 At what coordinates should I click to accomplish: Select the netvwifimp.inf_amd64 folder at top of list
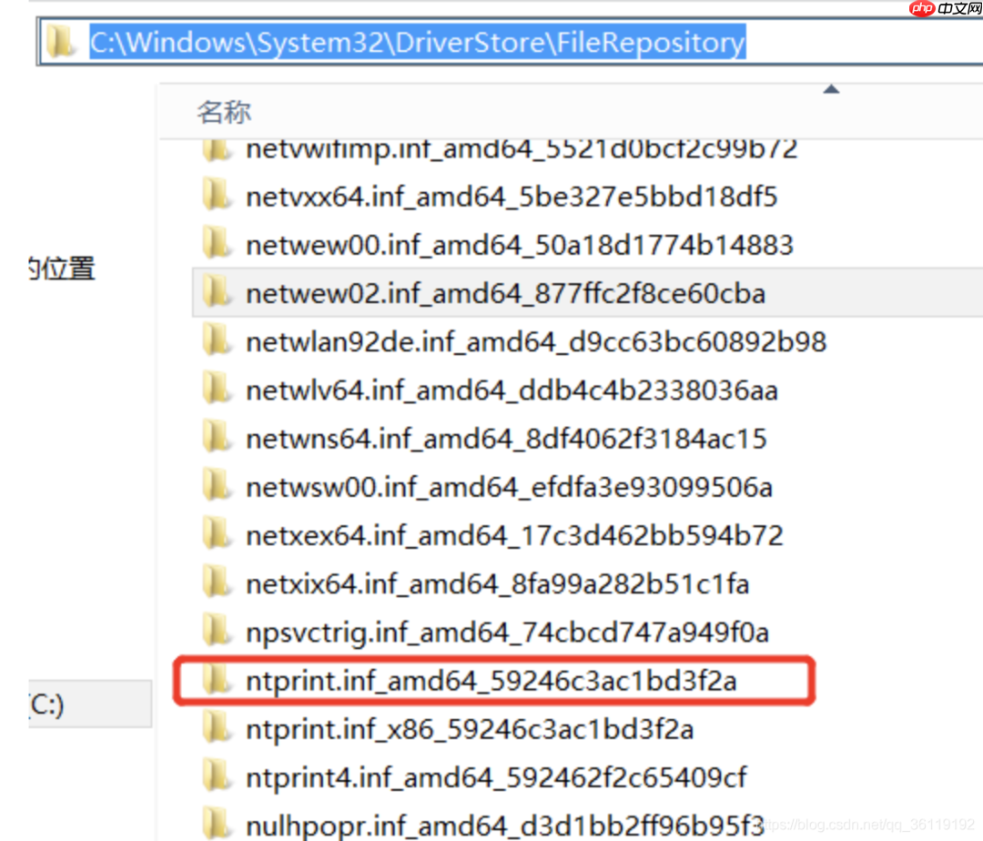(x=521, y=149)
